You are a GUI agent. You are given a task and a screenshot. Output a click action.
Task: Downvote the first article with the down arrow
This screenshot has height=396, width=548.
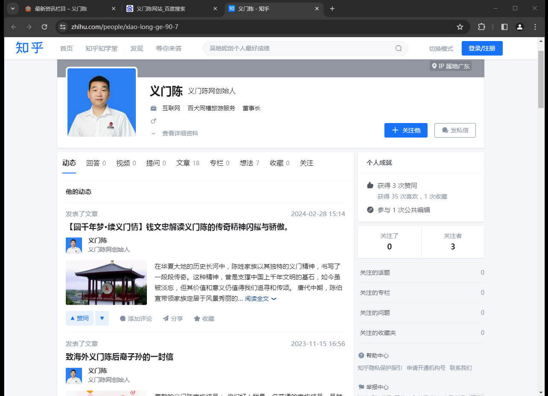(102, 318)
